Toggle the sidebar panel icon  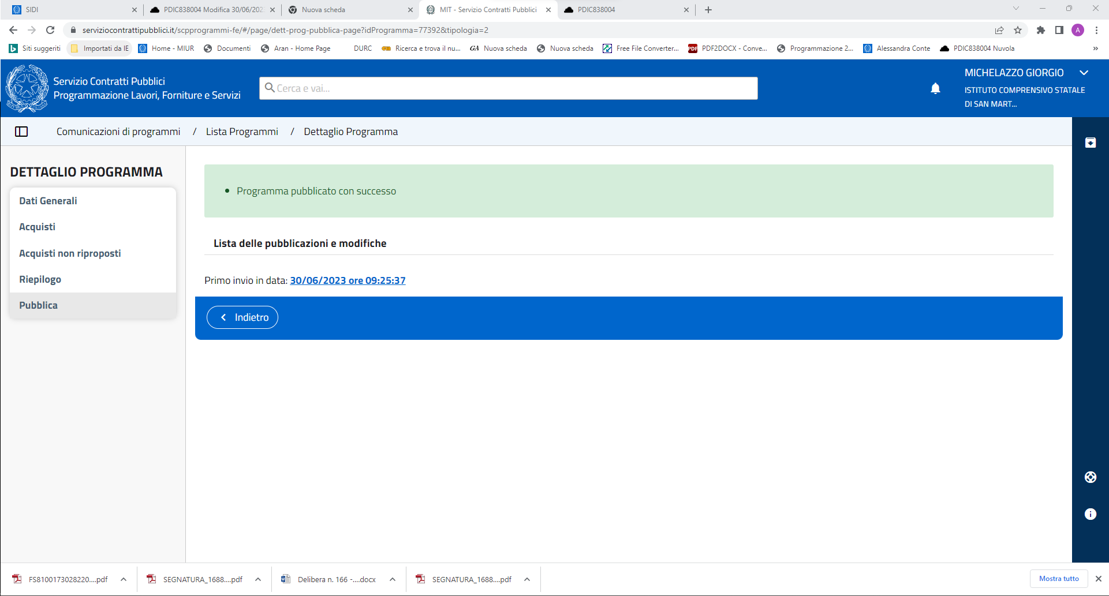(x=21, y=132)
